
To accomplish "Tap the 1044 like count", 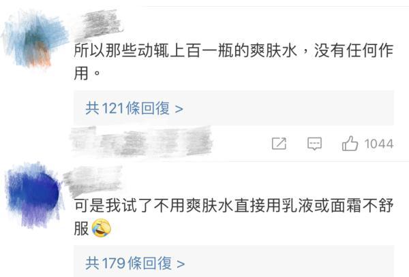I will [x=379, y=144].
